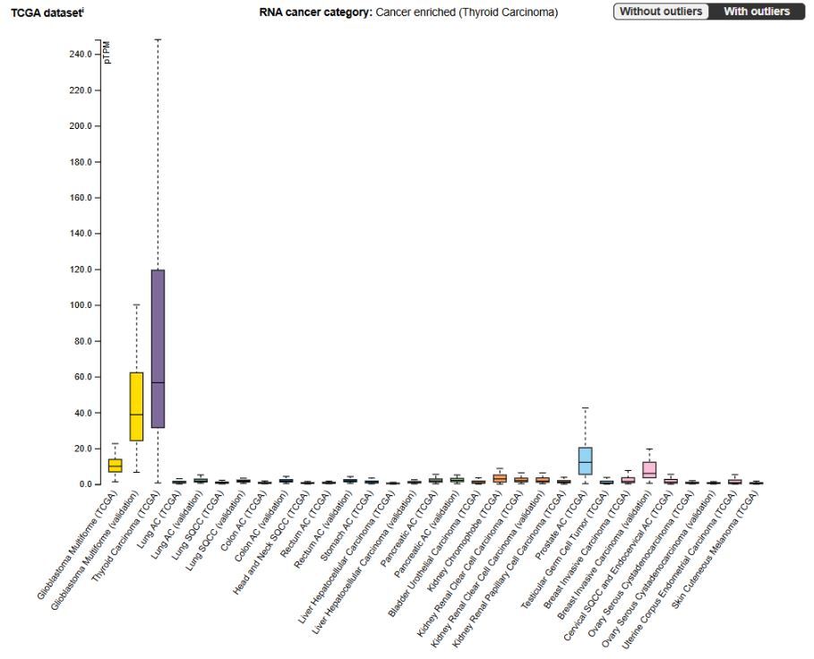This screenshot has width=814, height=659.
Task: Select the With outliers toggle
Action: (757, 12)
